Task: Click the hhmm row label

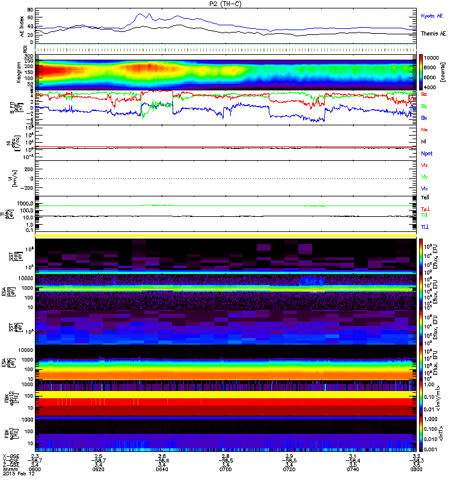Action: [10, 469]
